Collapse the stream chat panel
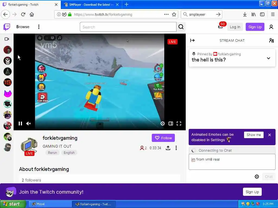Image resolution: width=278 pixels, height=208 pixels. click(x=192, y=41)
